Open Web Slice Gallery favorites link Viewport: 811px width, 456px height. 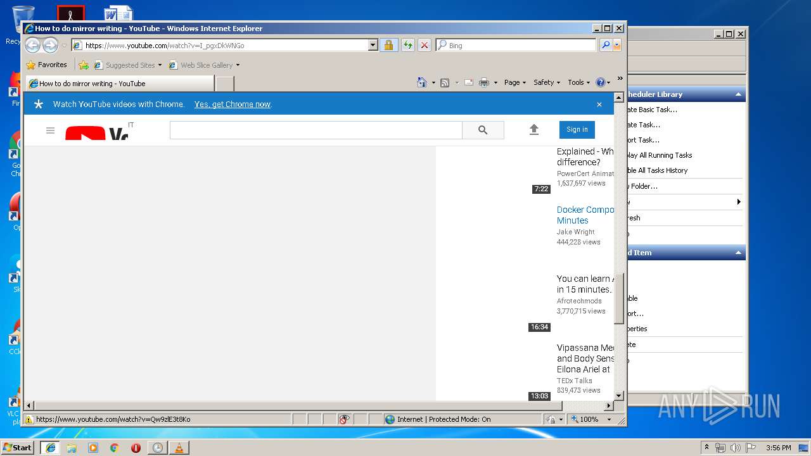(x=205, y=65)
